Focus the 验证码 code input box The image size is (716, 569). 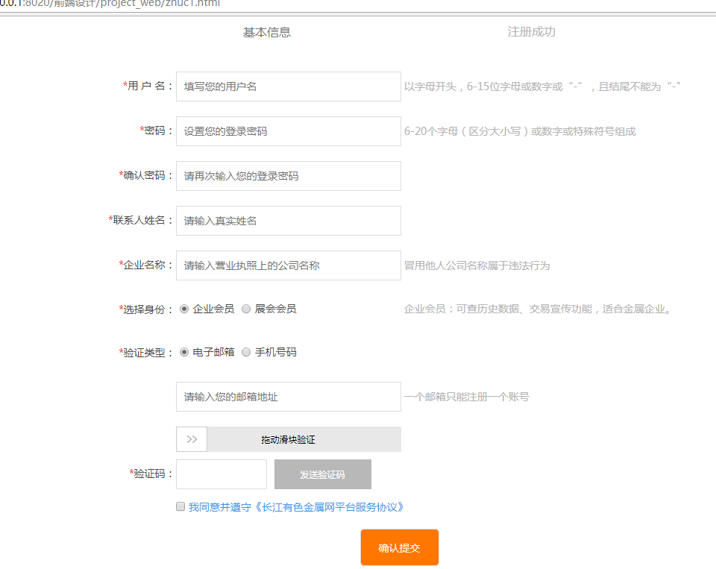tap(221, 474)
